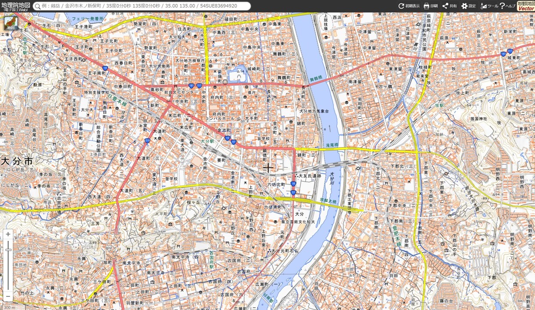Open the 共有 share menu
The height and width of the screenshot is (310, 535).
(449, 6)
